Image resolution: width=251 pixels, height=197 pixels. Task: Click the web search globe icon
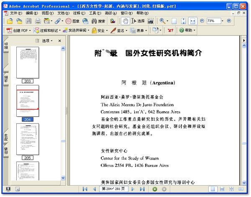pos(85,21)
